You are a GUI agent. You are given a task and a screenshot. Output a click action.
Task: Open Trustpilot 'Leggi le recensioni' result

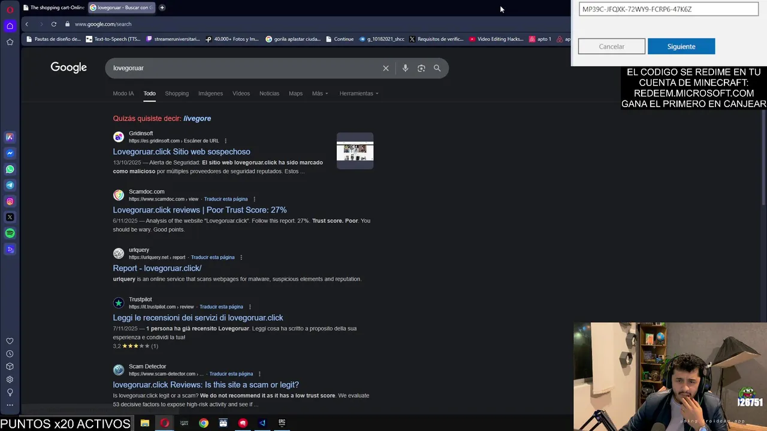click(198, 318)
